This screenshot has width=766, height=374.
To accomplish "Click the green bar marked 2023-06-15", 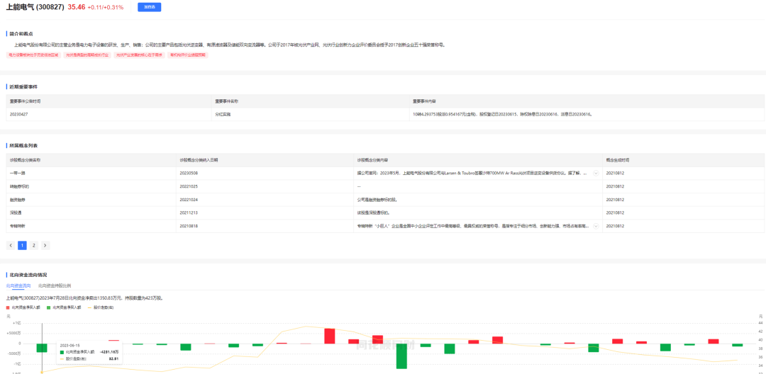I will click(42, 348).
